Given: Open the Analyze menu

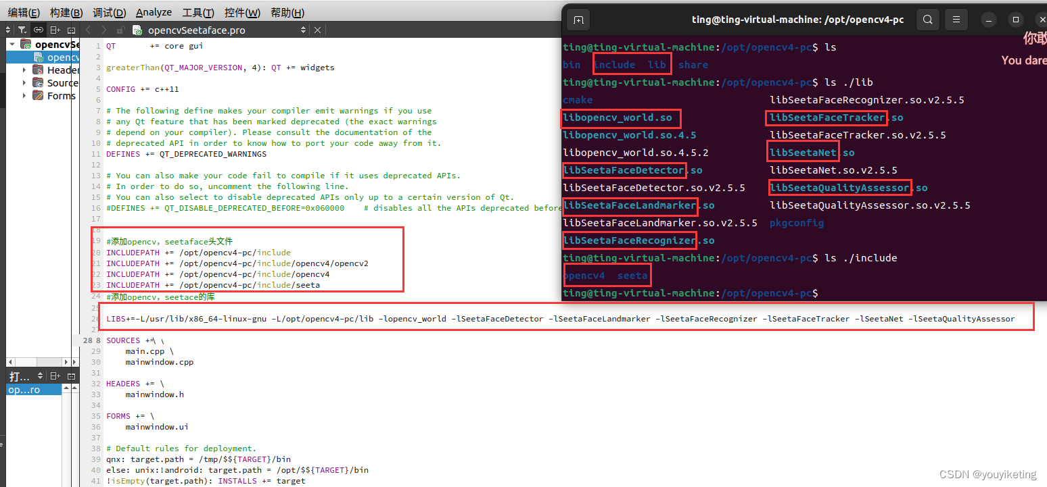Looking at the screenshot, I should pos(154,12).
